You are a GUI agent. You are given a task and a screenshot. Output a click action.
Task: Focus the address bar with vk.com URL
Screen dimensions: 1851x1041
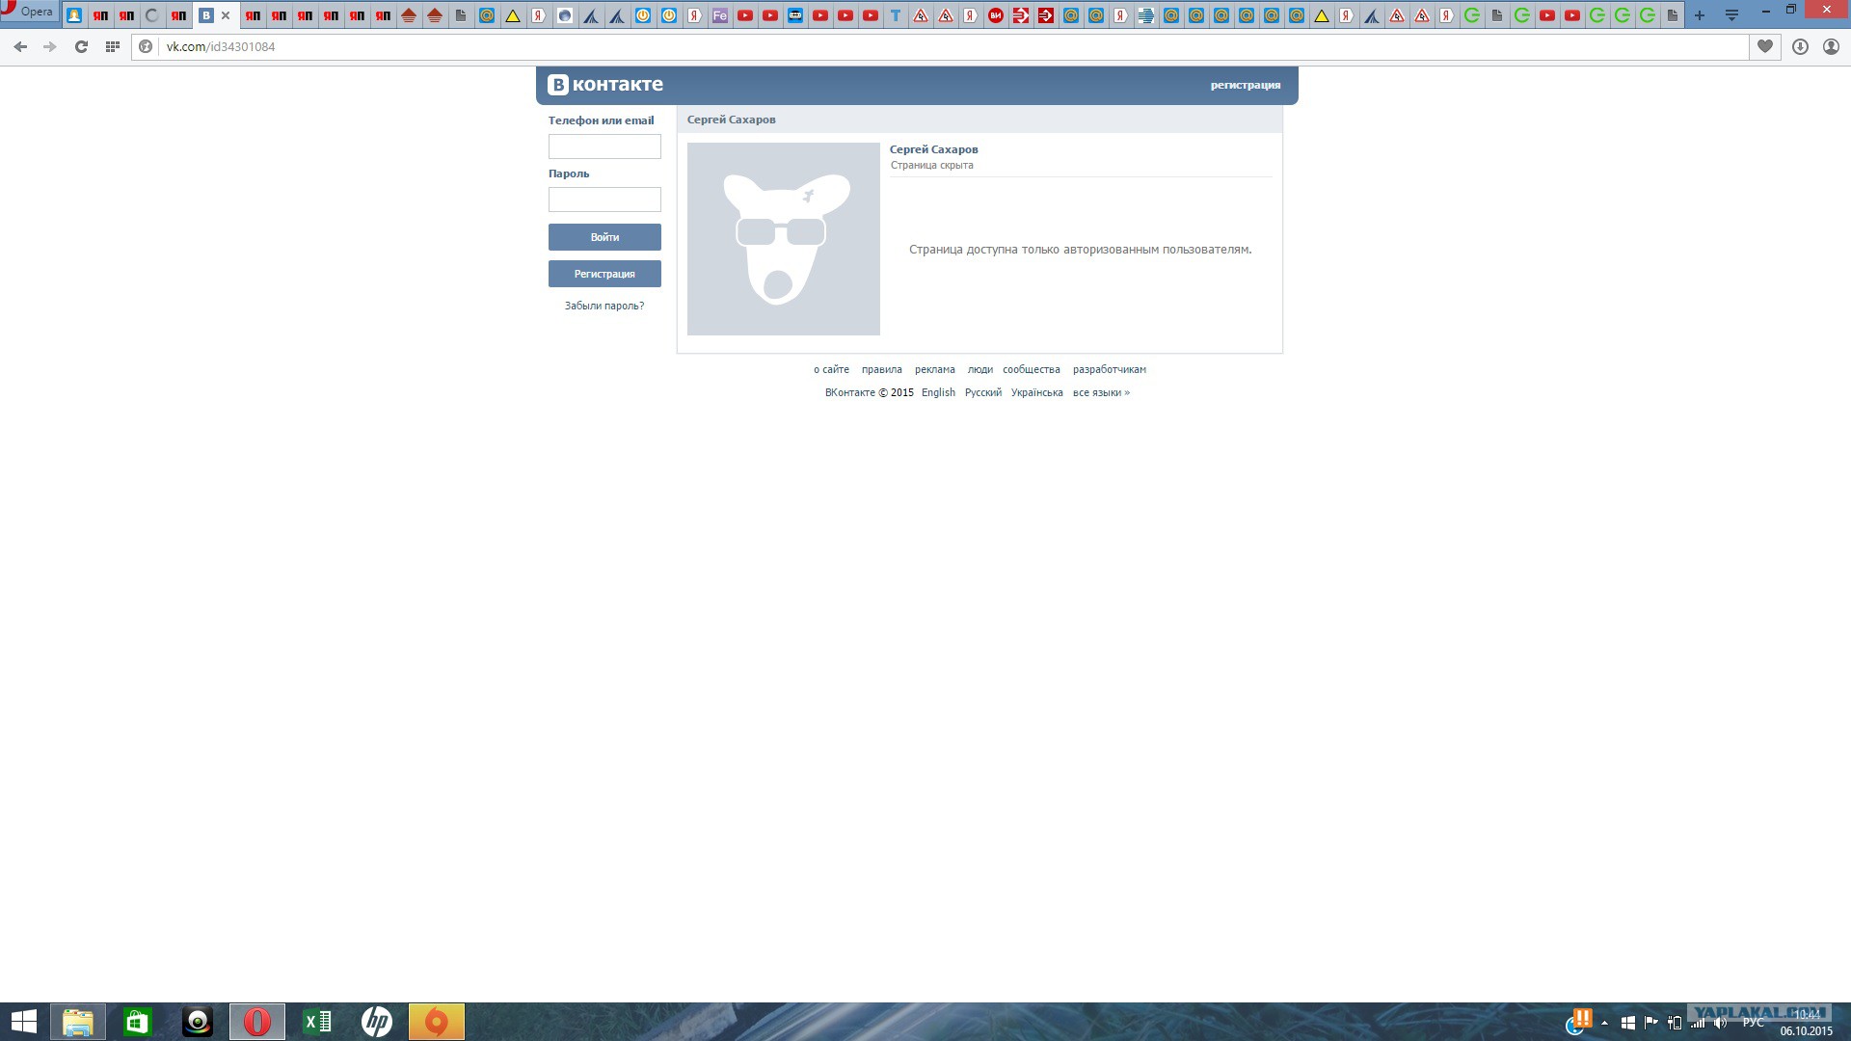(x=940, y=46)
